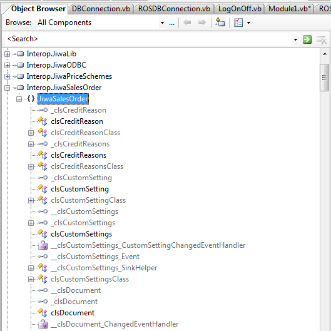
Task: Collapse the Interop.JiwaSalesOrder node
Action: click(7, 88)
